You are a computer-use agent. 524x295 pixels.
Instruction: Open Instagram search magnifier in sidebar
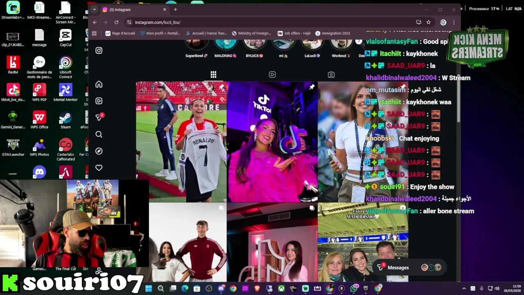pos(99,134)
